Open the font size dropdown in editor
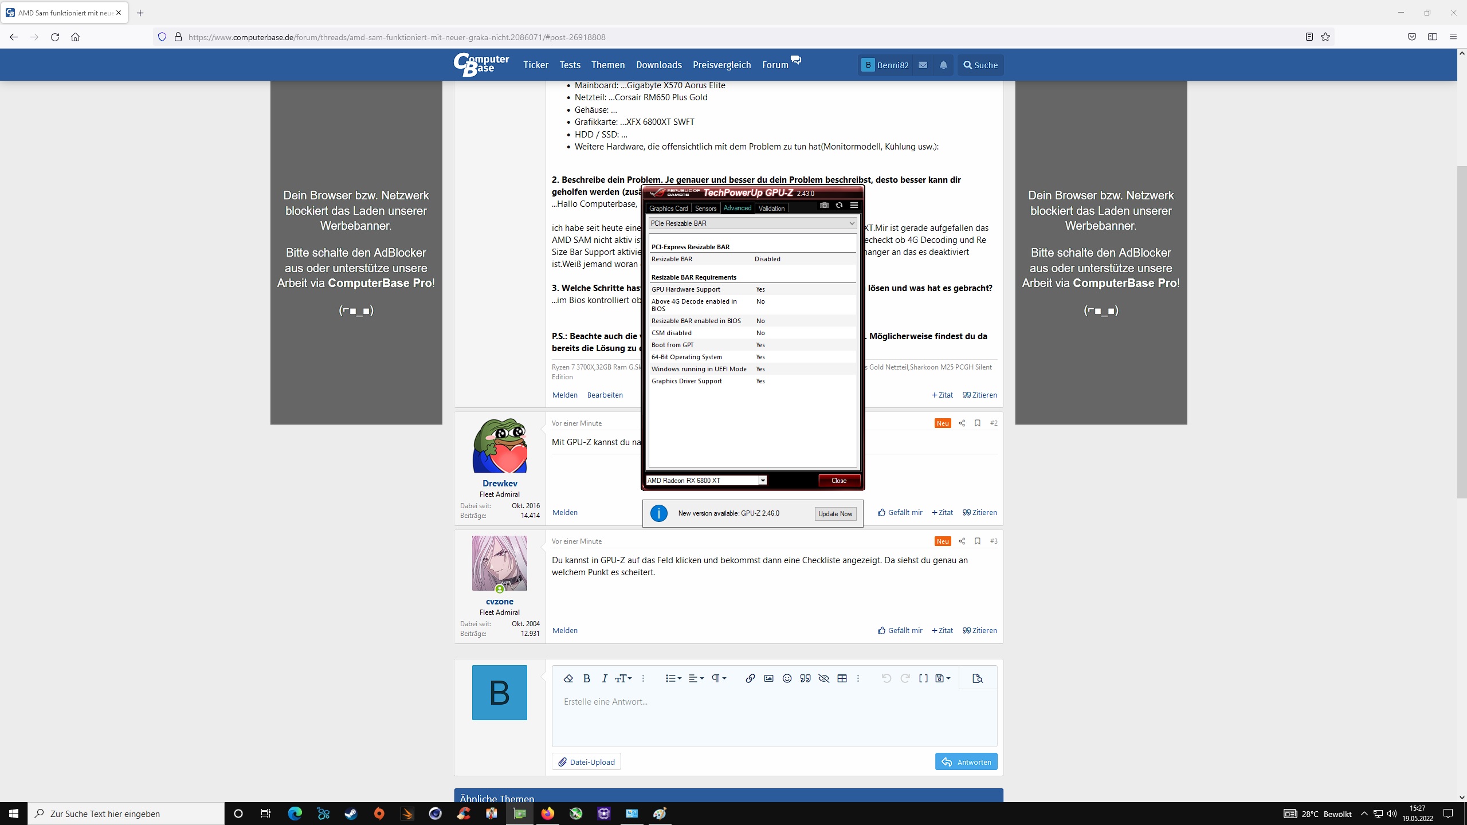 tap(623, 678)
